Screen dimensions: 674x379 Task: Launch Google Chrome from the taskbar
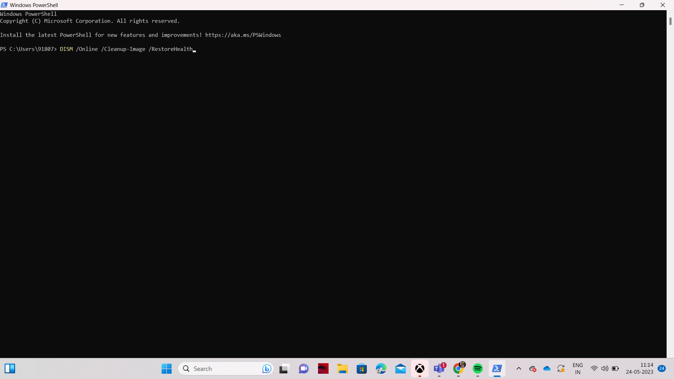pos(458,368)
